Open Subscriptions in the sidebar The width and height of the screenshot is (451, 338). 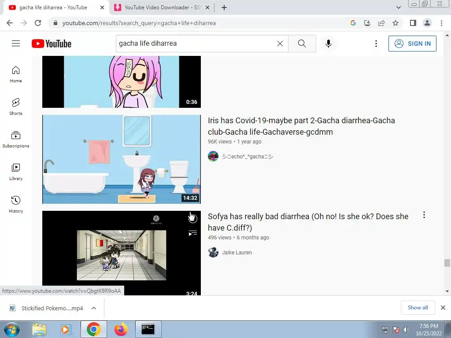16,140
